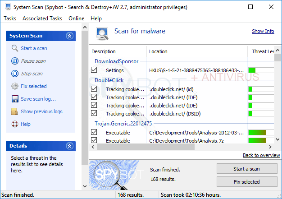The height and width of the screenshot is (199, 282).
Task: Click the Stop scan icon
Action: (x=15, y=74)
